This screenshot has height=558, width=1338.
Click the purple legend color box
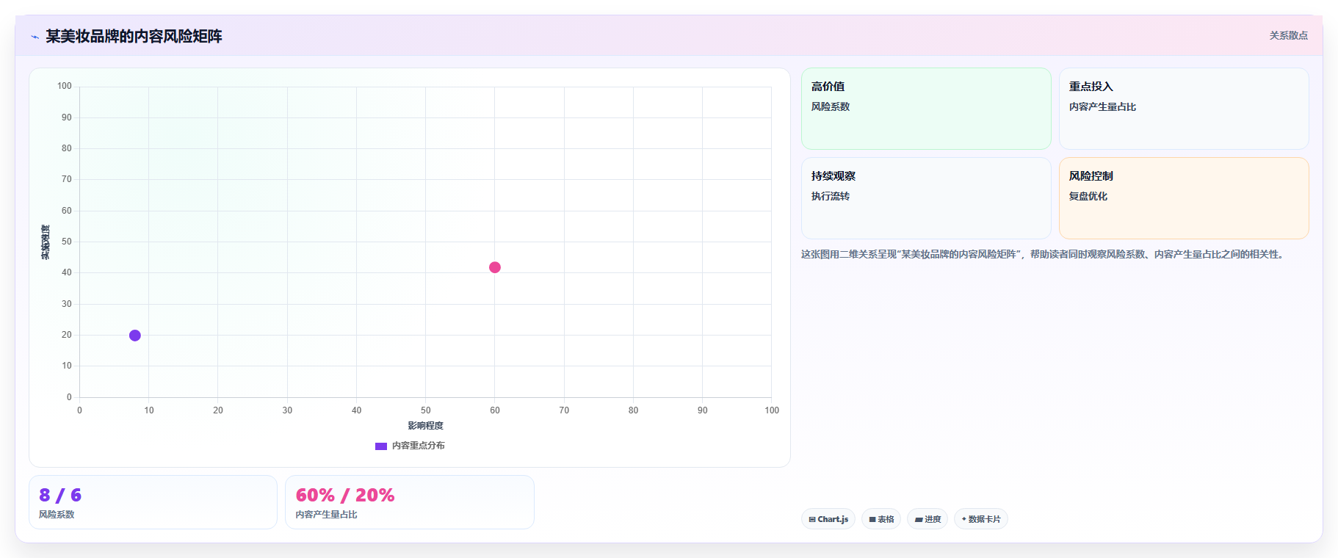click(x=381, y=446)
